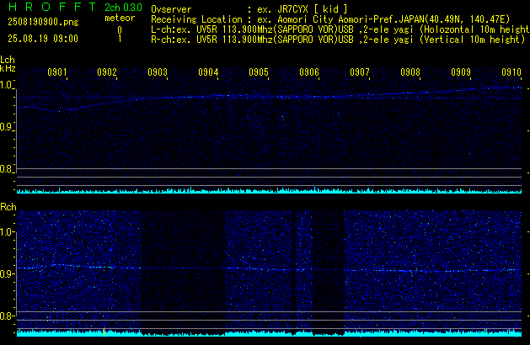Click the Lch 1.0 kHz axis label
530x345 pixels.
7,85
